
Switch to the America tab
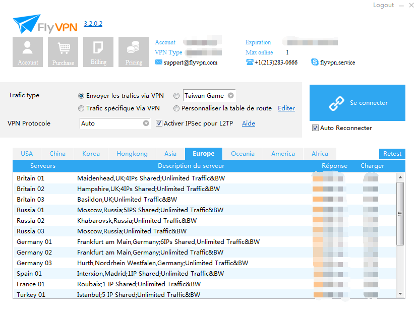283,154
